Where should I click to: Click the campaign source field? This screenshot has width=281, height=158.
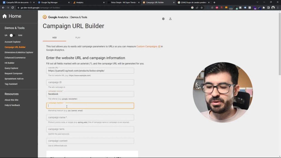point(90,94)
